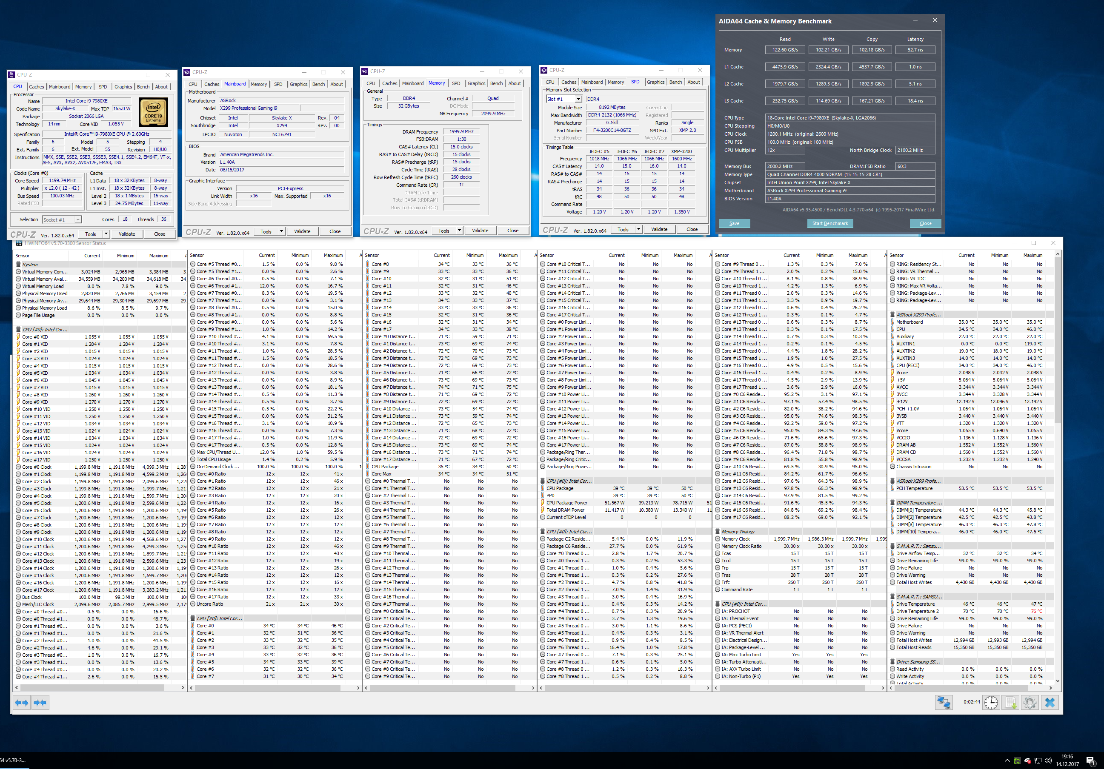Open the Bench tab in SPD CPU-Z window
The width and height of the screenshot is (1104, 769).
tap(675, 82)
